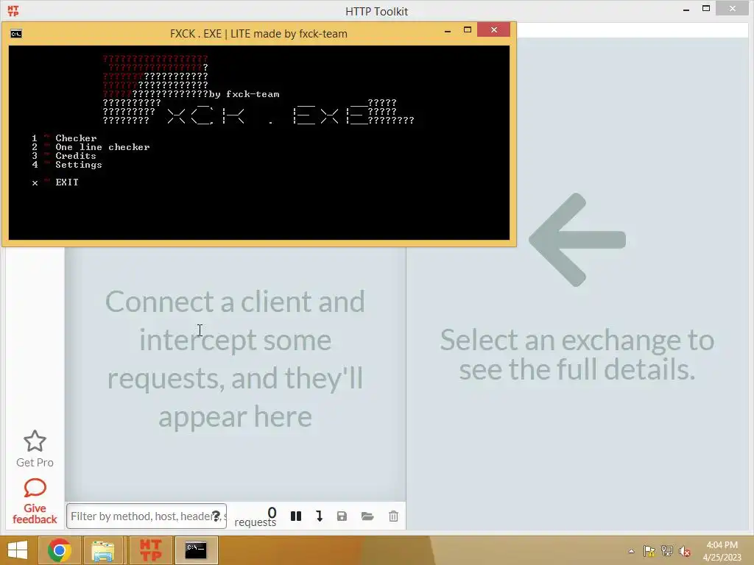Focus the filter by method input
754x565 pixels.
[x=147, y=516]
